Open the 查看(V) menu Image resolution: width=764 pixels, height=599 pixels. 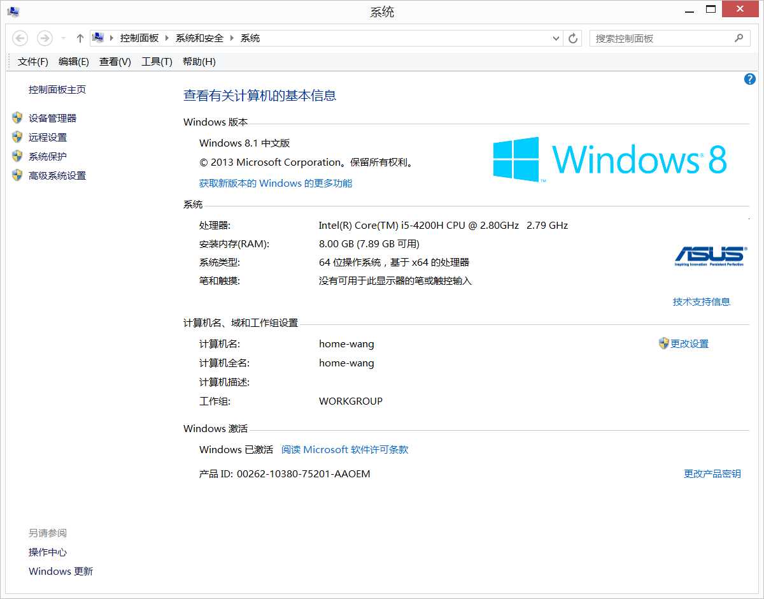(115, 62)
